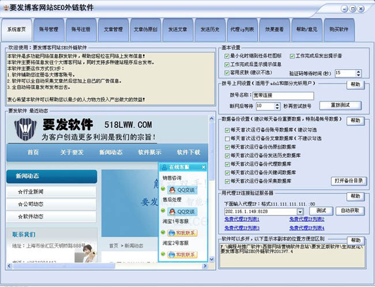Toggle 最小化时缩到任务栏图标 checkbox
375x287 pixels.
tap(227, 56)
